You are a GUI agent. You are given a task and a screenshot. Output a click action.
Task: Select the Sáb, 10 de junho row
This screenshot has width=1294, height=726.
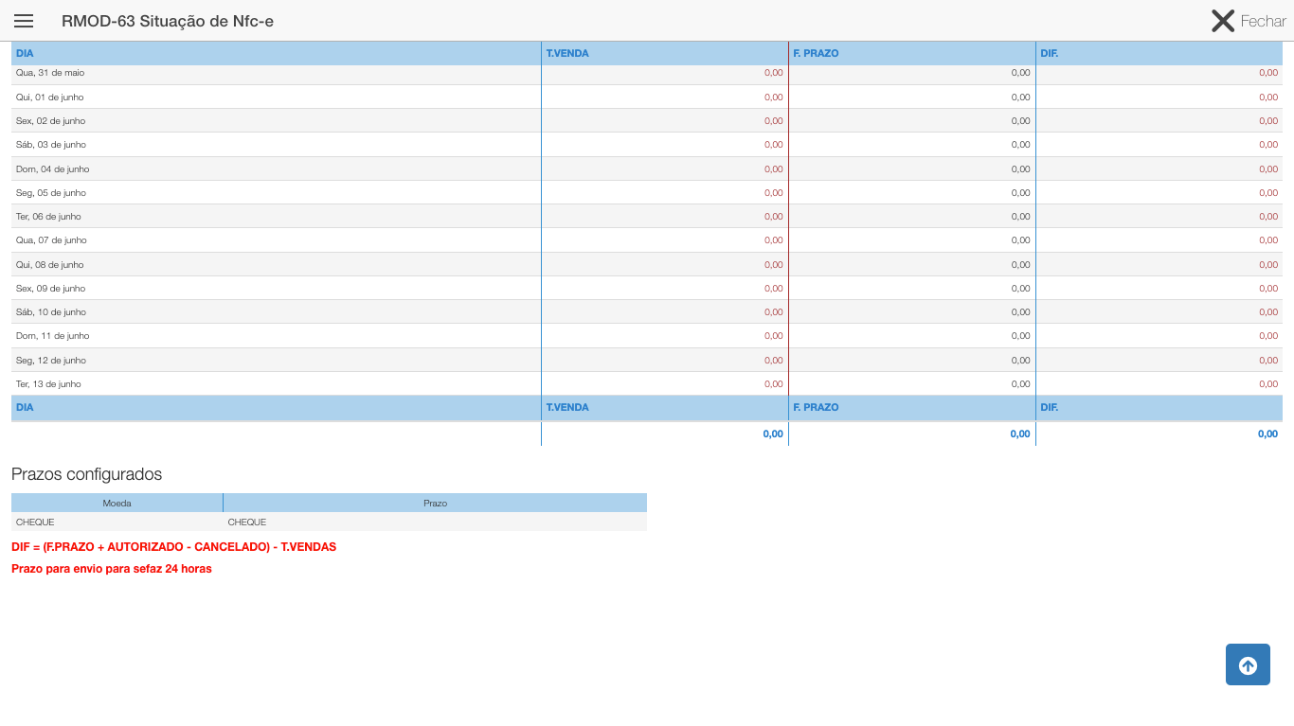tap(51, 312)
